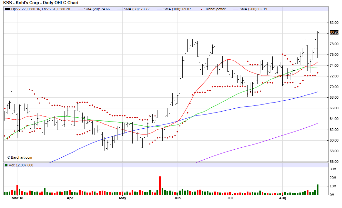Click the 'SMA (100): 69.07' legend label

click(x=177, y=9)
